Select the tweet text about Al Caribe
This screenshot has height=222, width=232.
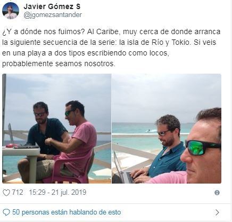click(111, 47)
